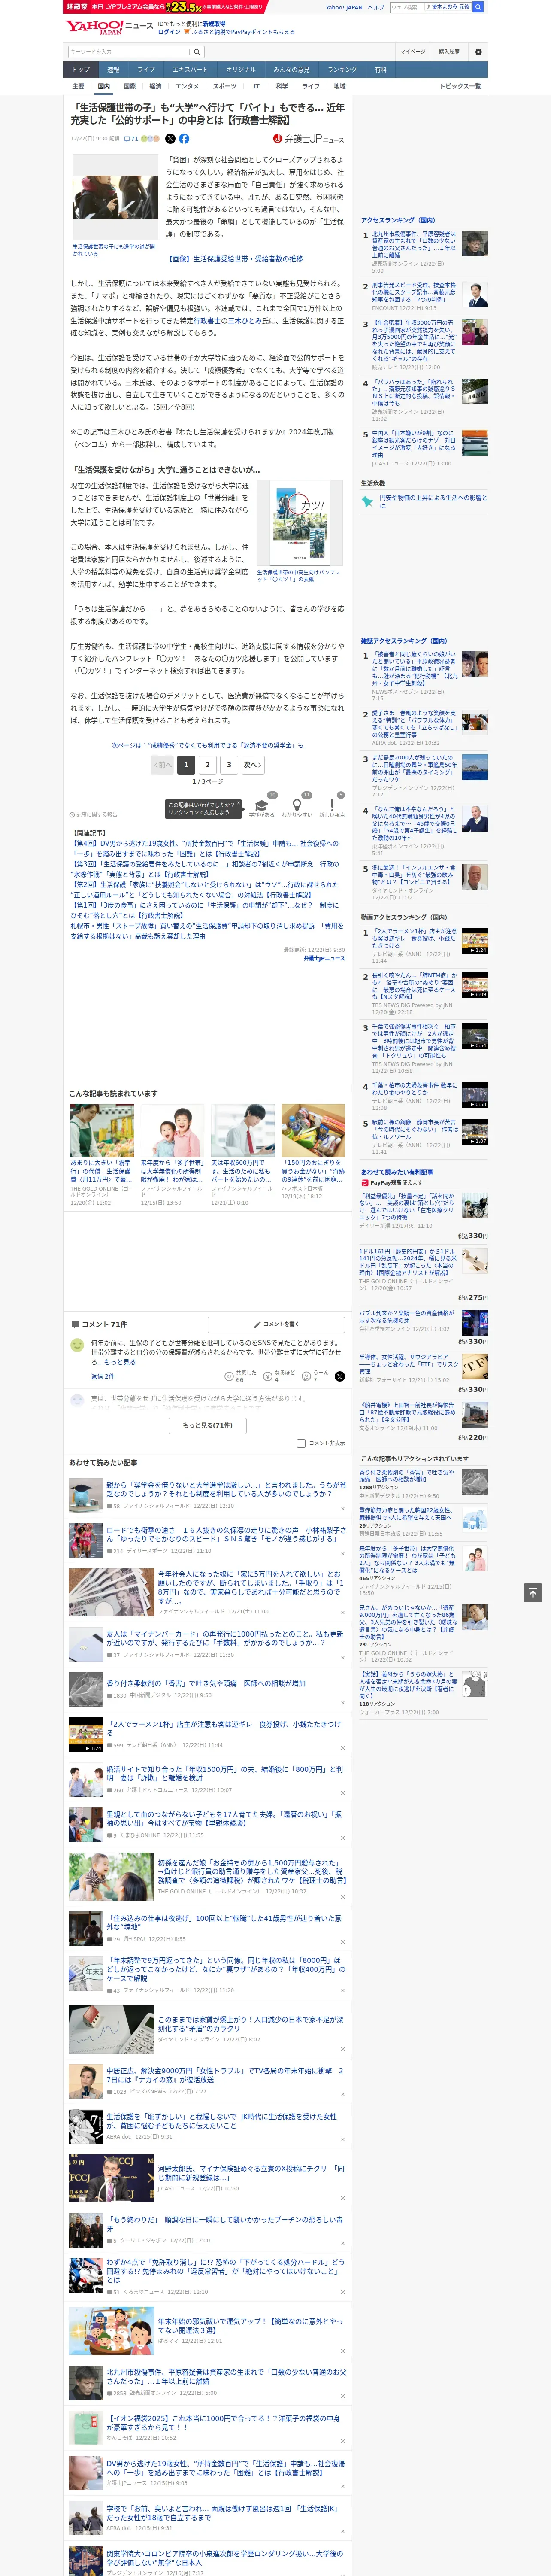Screen dimensions: 551x2576
Task: Share the first comment on X
Action: (x=340, y=1377)
